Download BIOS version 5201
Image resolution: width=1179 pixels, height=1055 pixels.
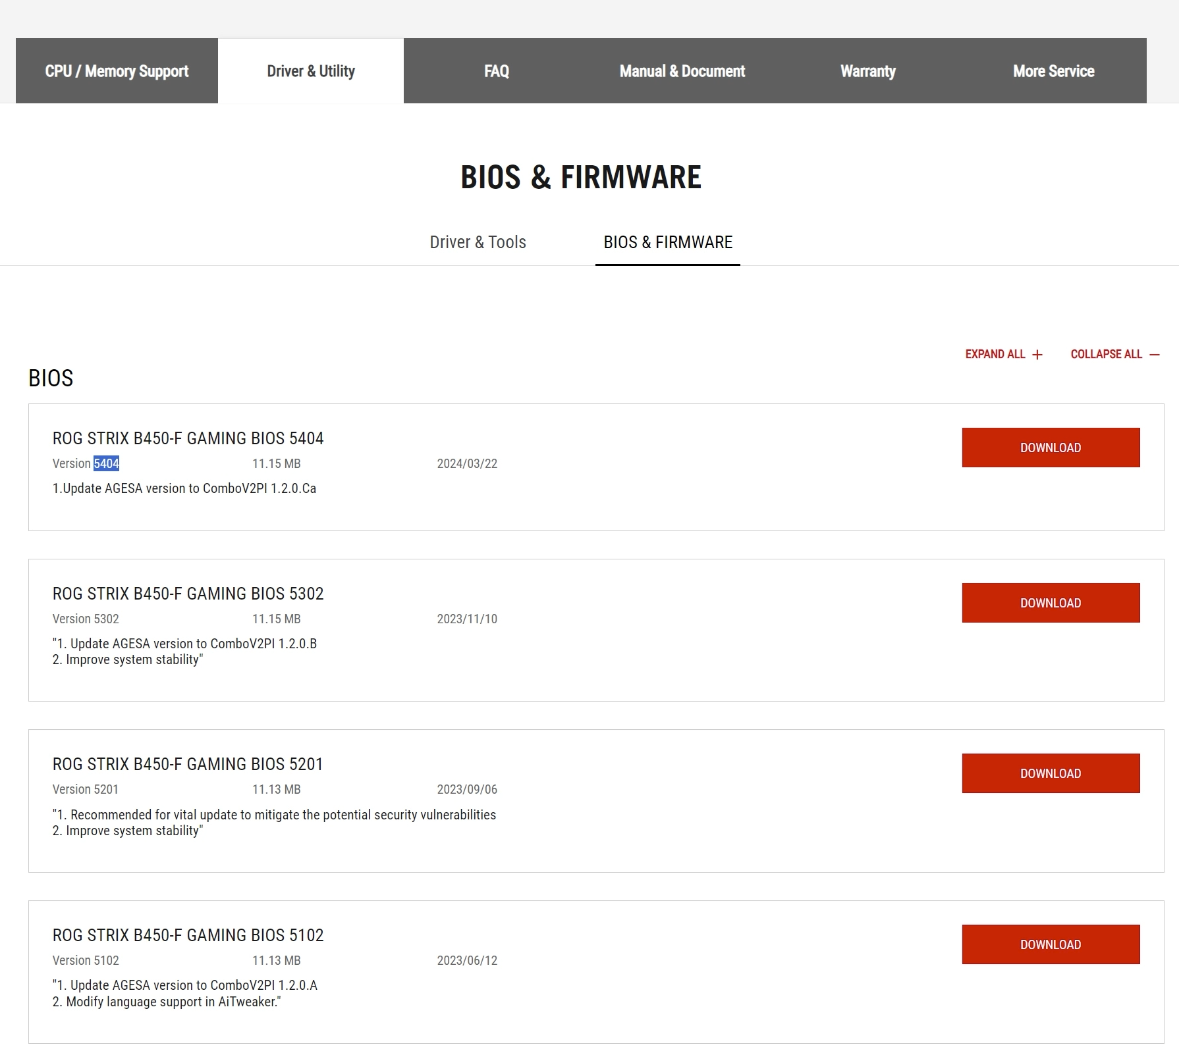click(x=1051, y=773)
